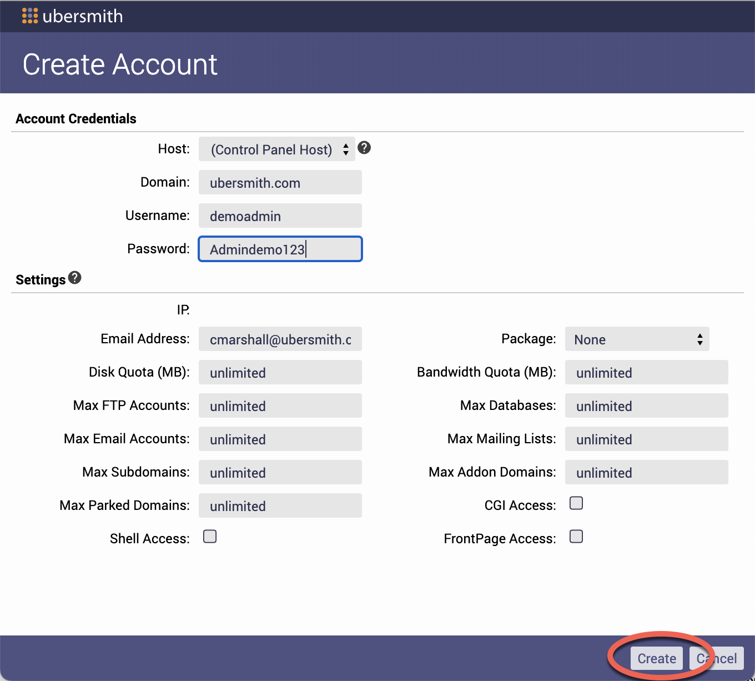Click the Max Email Accounts field
Image resolution: width=755 pixels, height=681 pixels.
click(280, 439)
